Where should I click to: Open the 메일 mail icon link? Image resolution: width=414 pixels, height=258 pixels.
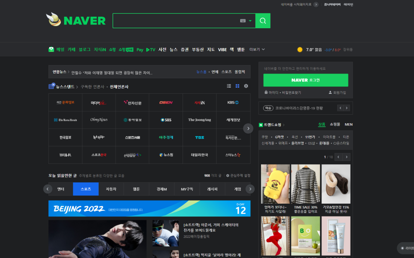click(51, 50)
